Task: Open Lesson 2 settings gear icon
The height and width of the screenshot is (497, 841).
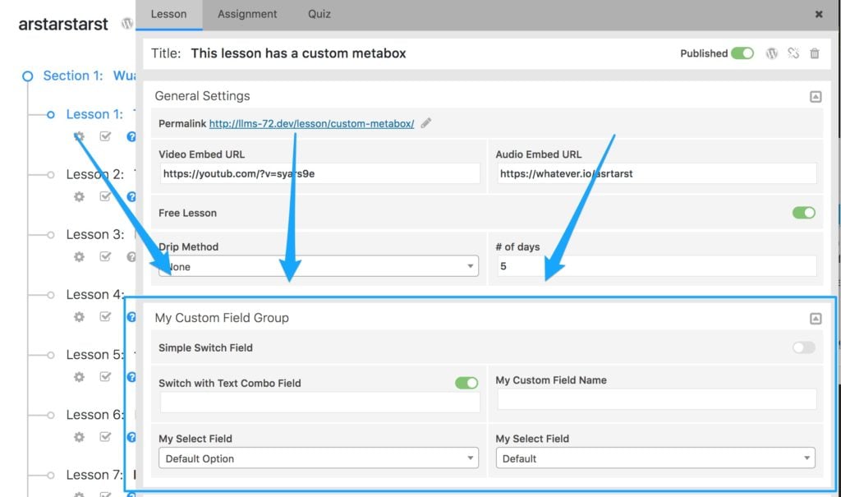Action: pyautogui.click(x=79, y=196)
